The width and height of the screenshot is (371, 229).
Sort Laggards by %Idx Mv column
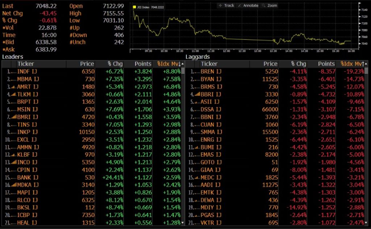352,64
